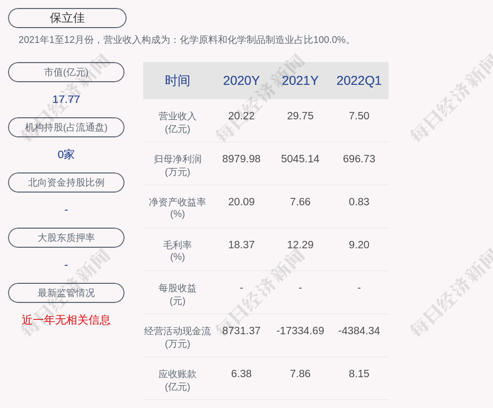Click the 大股东质押率 pill
This screenshot has width=493, height=408.
[66, 238]
